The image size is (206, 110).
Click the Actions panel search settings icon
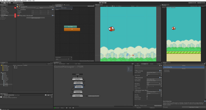click(x=205, y=64)
